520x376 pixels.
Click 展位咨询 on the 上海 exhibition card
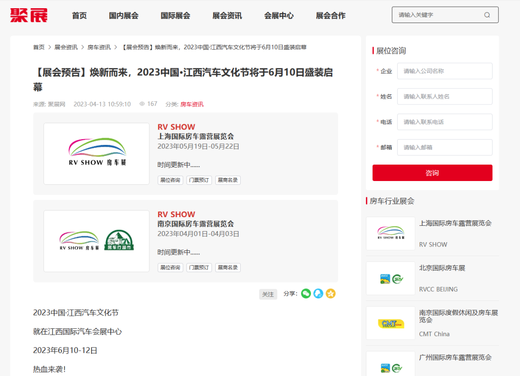point(170,180)
